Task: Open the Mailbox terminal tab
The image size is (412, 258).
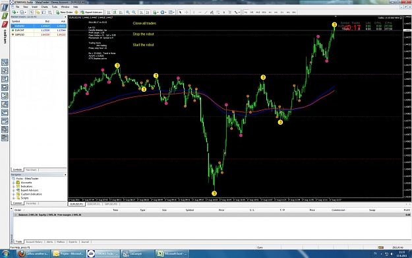Action: tap(61, 242)
